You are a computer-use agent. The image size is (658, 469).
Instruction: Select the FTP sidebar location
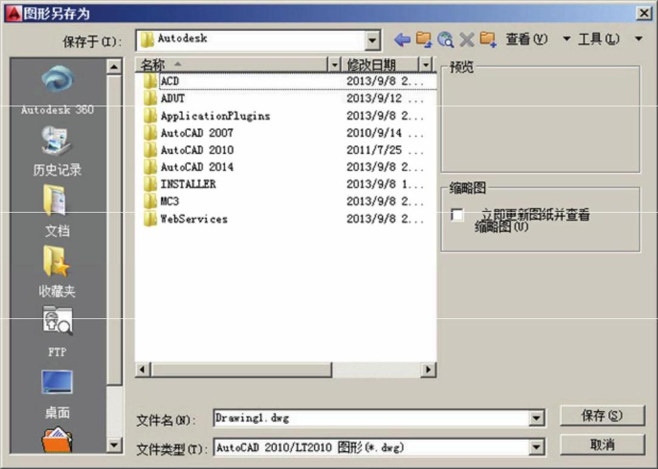pos(57,323)
